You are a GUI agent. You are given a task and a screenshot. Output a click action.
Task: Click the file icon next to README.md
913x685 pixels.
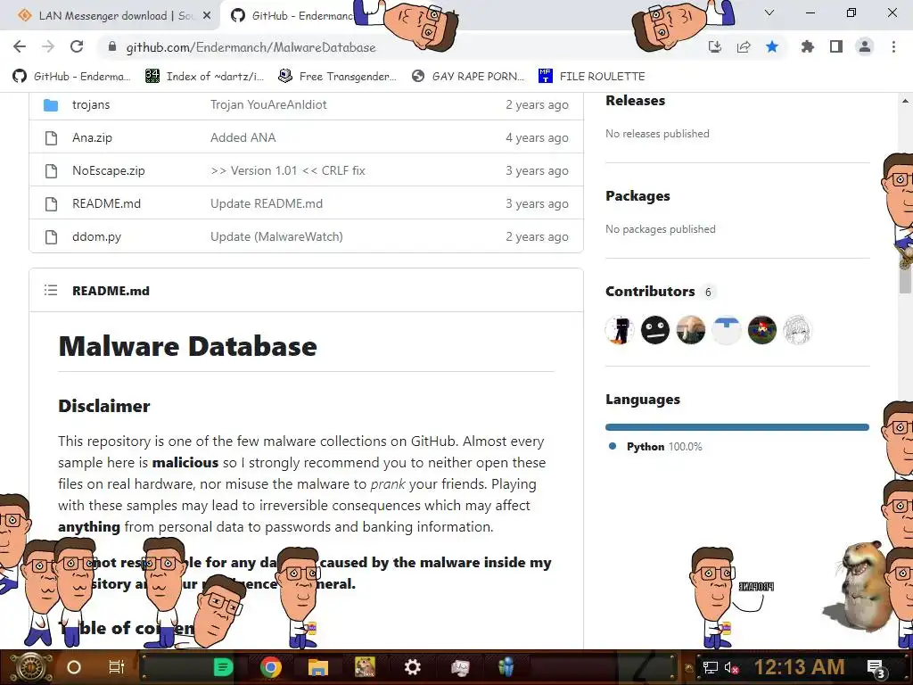pyautogui.click(x=51, y=204)
